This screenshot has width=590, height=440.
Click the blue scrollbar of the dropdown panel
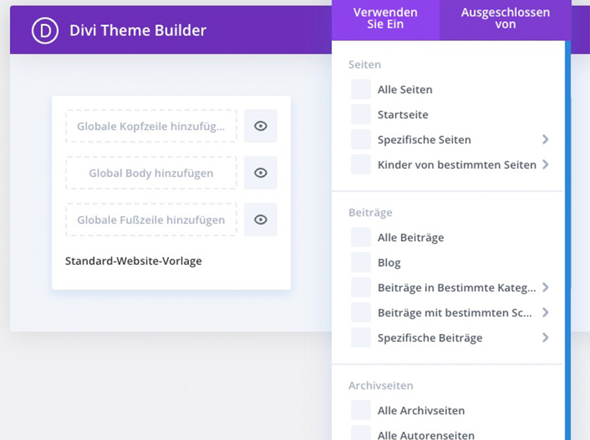pos(568,235)
